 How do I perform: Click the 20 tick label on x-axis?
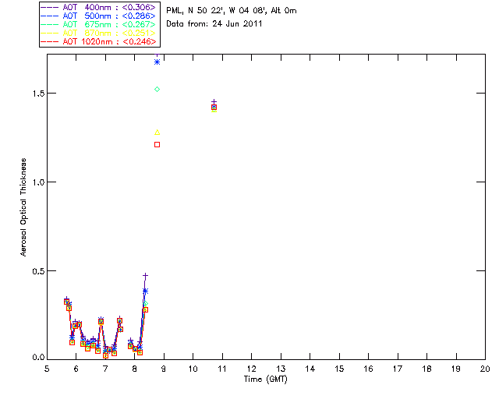pyautogui.click(x=484, y=369)
